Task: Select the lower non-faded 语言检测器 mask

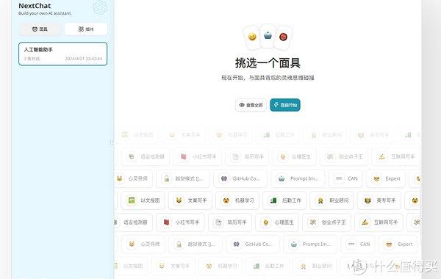Action: coord(133,222)
